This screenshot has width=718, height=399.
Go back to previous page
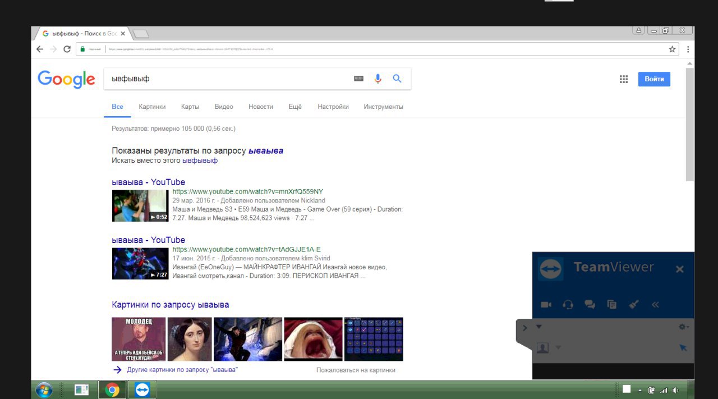coord(40,49)
